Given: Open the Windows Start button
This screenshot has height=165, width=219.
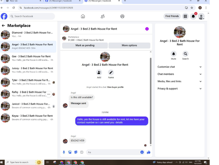Looking at the screenshot, I should (x=2, y=162).
